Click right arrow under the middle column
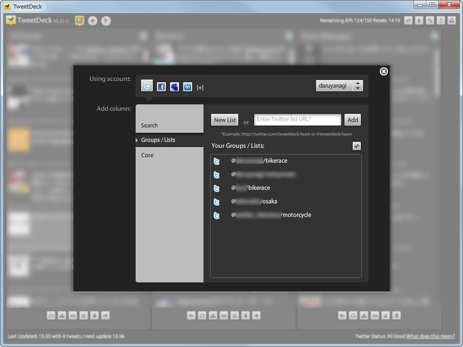The height and width of the screenshot is (347, 463). (x=256, y=316)
